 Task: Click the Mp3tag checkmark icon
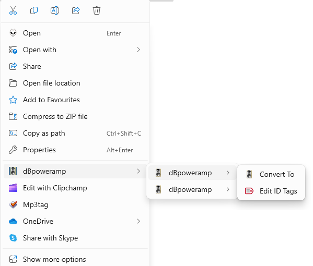[x=13, y=204]
